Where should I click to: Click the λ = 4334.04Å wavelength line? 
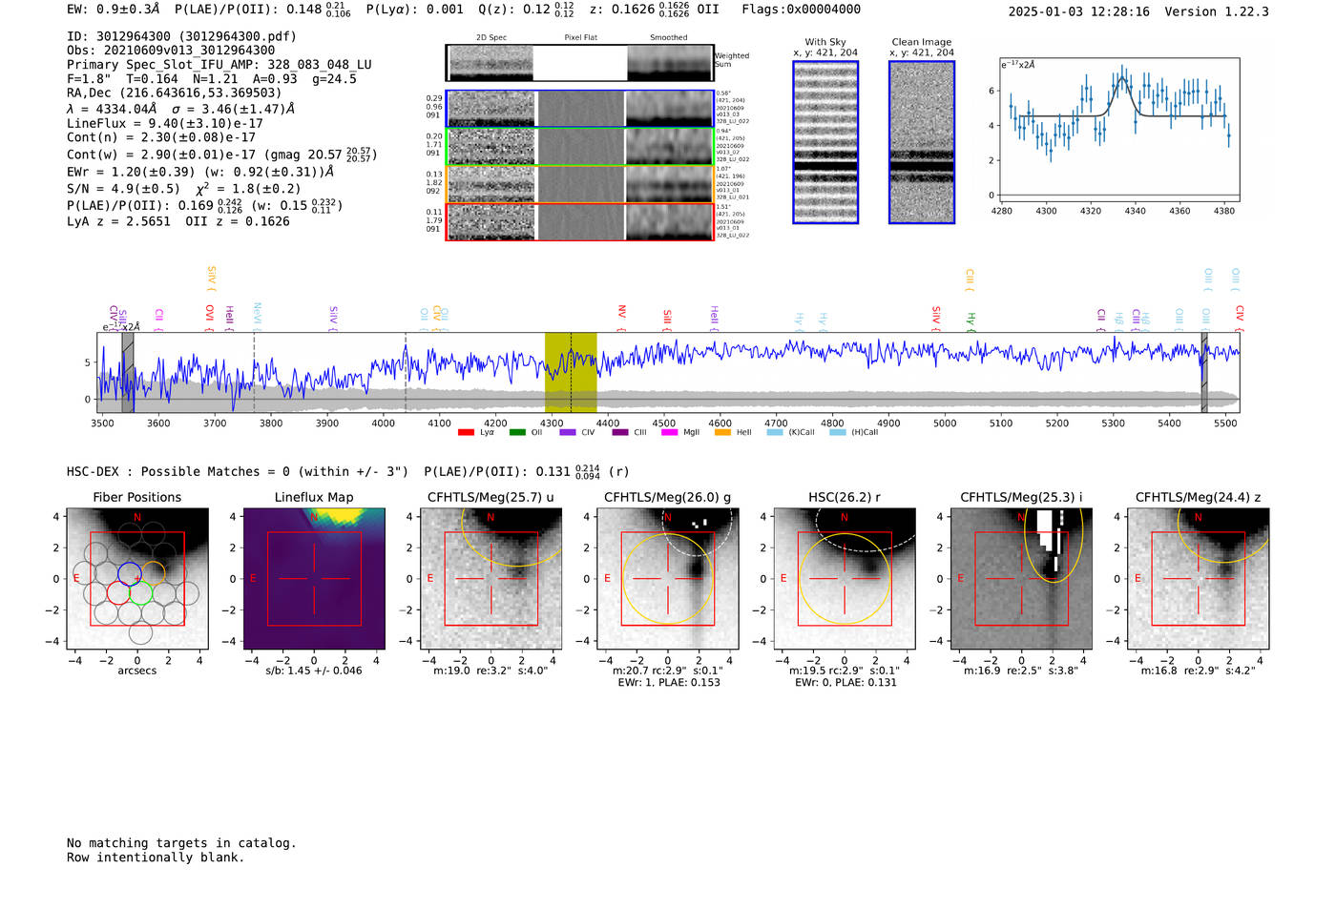coord(181,109)
